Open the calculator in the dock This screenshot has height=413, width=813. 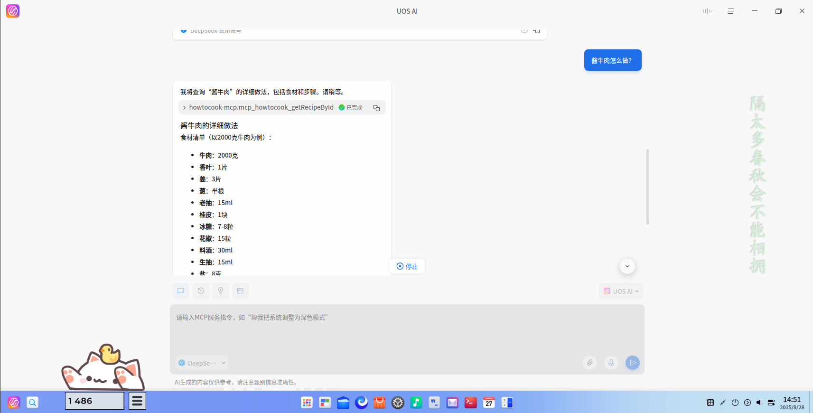507,403
